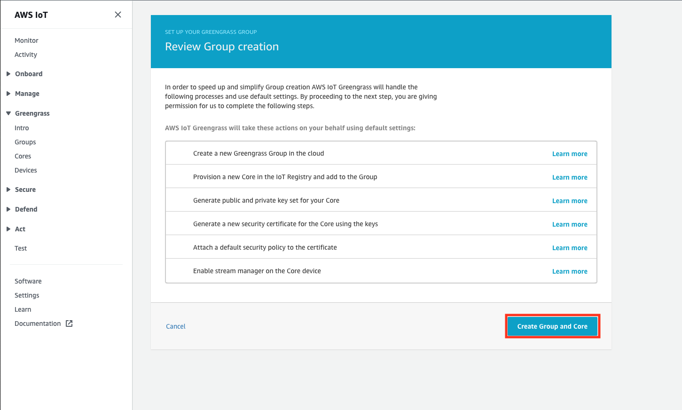Open Learn in the sidebar

23,309
